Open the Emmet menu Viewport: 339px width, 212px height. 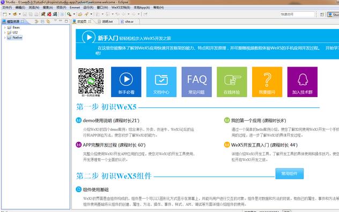pos(75,8)
